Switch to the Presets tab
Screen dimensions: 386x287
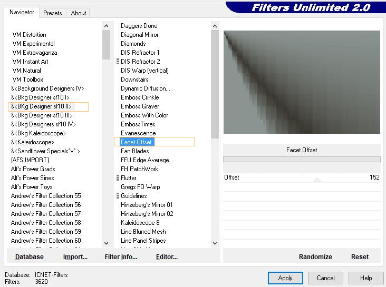(52, 13)
